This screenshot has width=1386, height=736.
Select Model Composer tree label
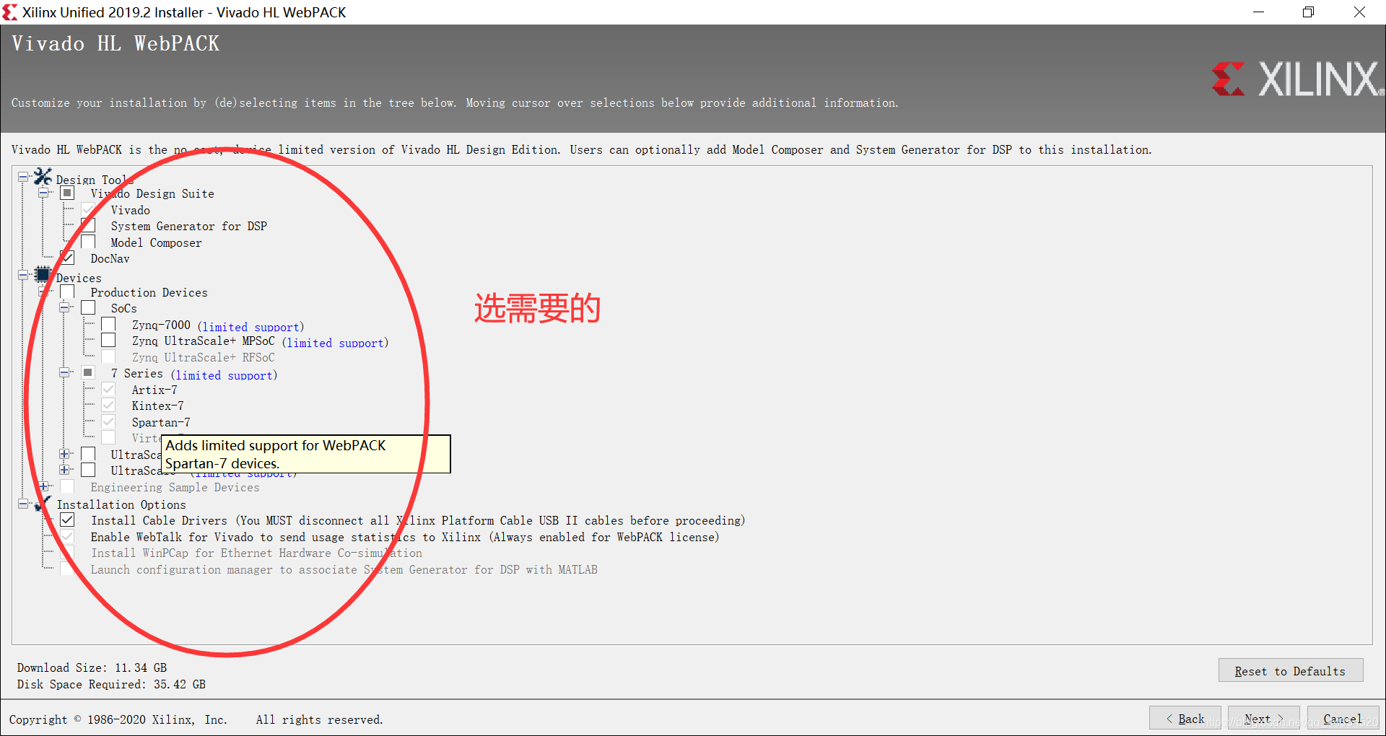point(156,242)
